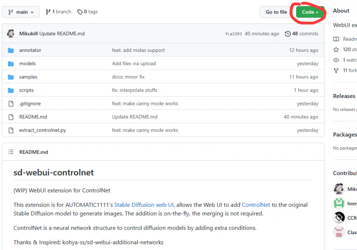Click Mikubill's avatar in commit header
The height and width of the screenshot is (250, 357).
coord(11,34)
